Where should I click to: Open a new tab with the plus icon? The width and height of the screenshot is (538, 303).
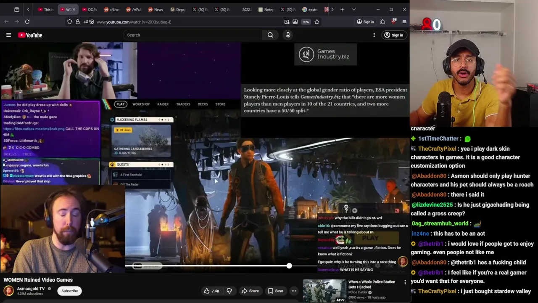tap(342, 9)
